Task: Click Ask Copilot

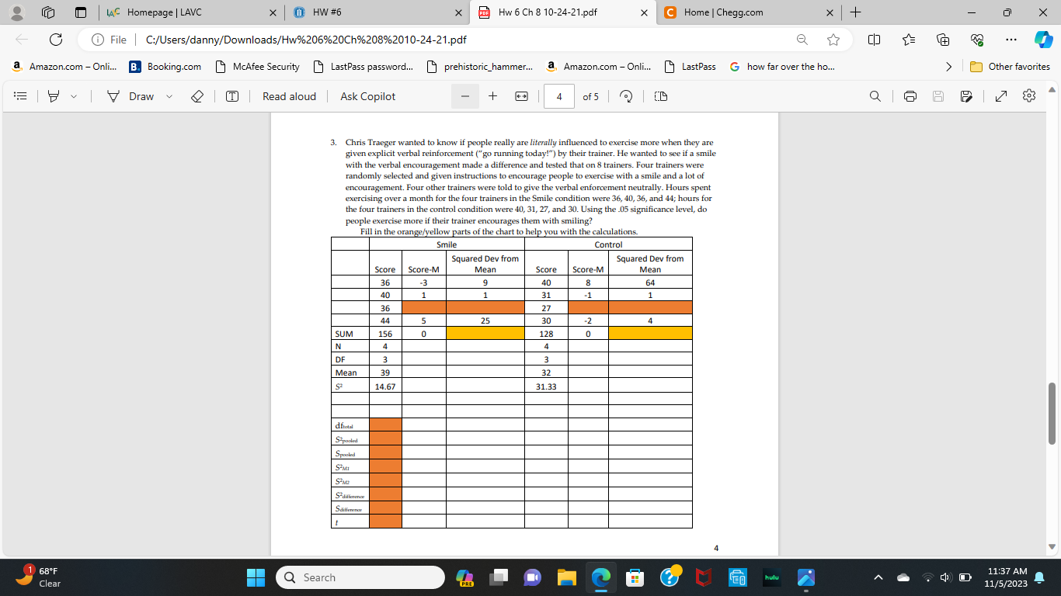Action: click(x=367, y=96)
